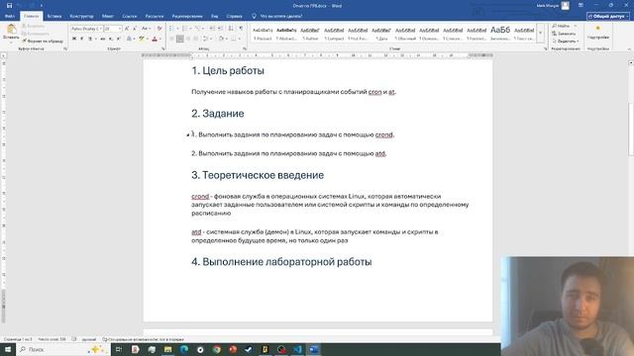
Task: Click the Ribbon Display Options icon
Action: 581,5
